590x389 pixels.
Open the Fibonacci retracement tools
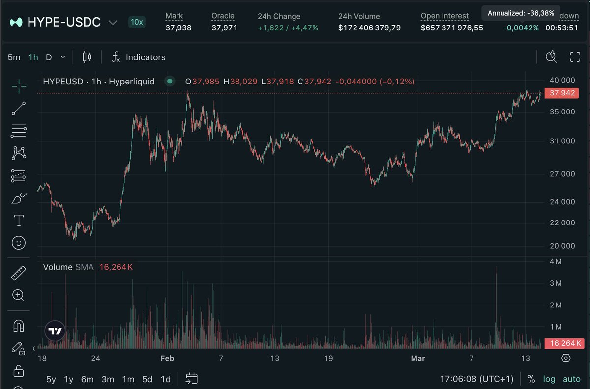(x=19, y=131)
